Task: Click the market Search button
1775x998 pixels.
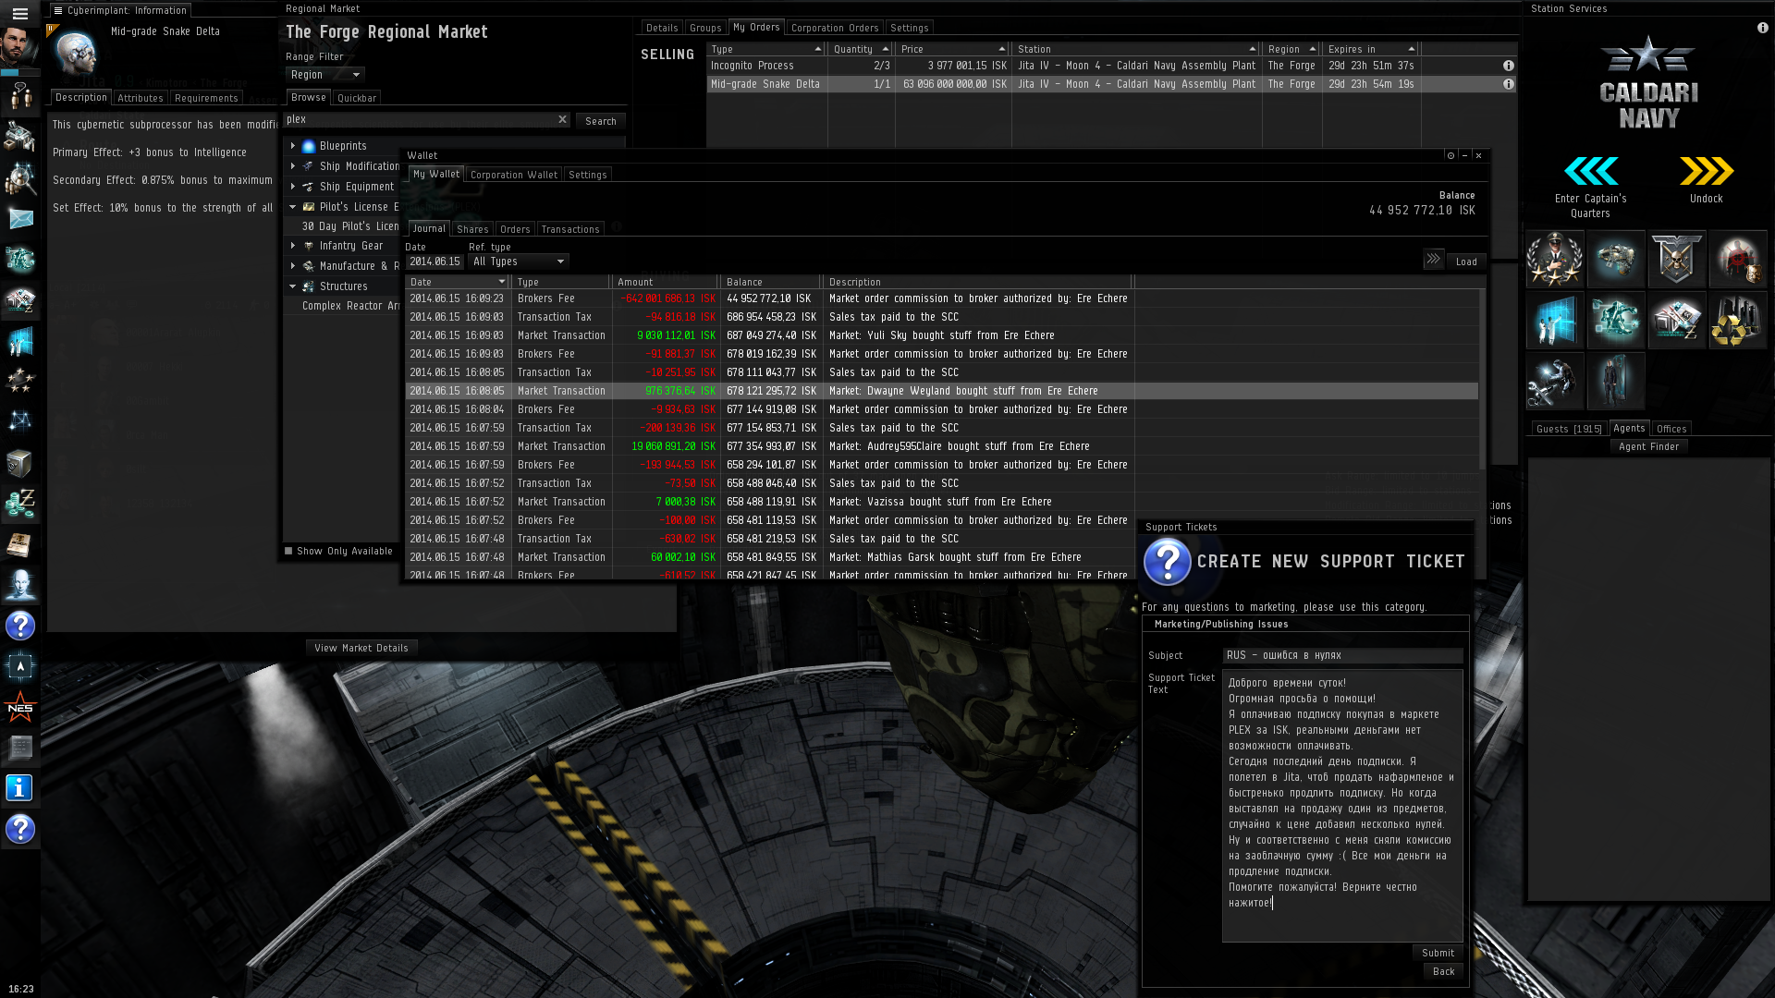Action: [x=600, y=121]
